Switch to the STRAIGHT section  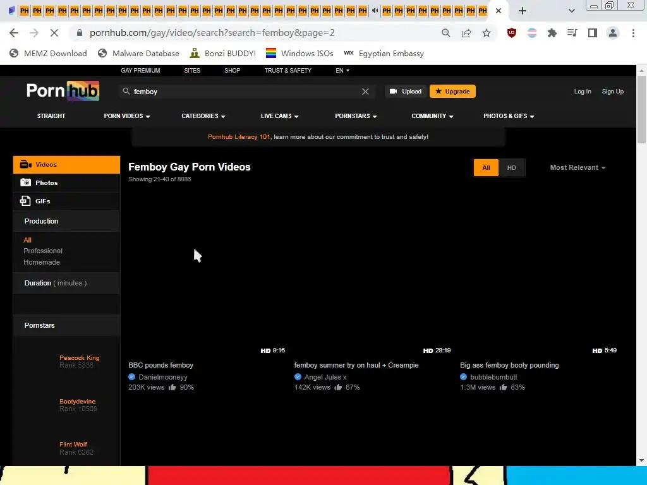[x=51, y=116]
